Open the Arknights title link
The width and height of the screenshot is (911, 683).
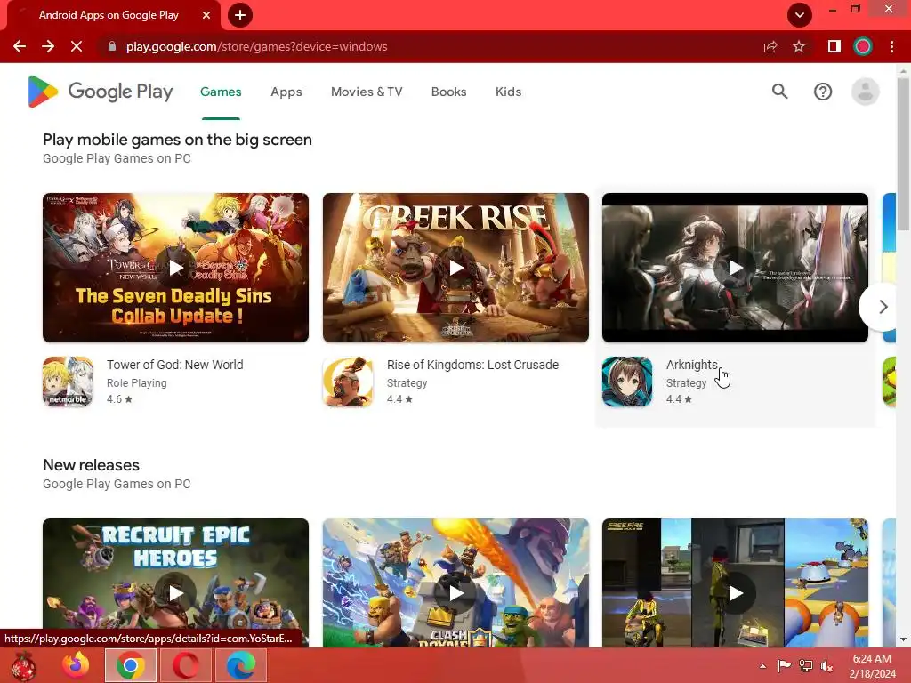[x=691, y=365]
